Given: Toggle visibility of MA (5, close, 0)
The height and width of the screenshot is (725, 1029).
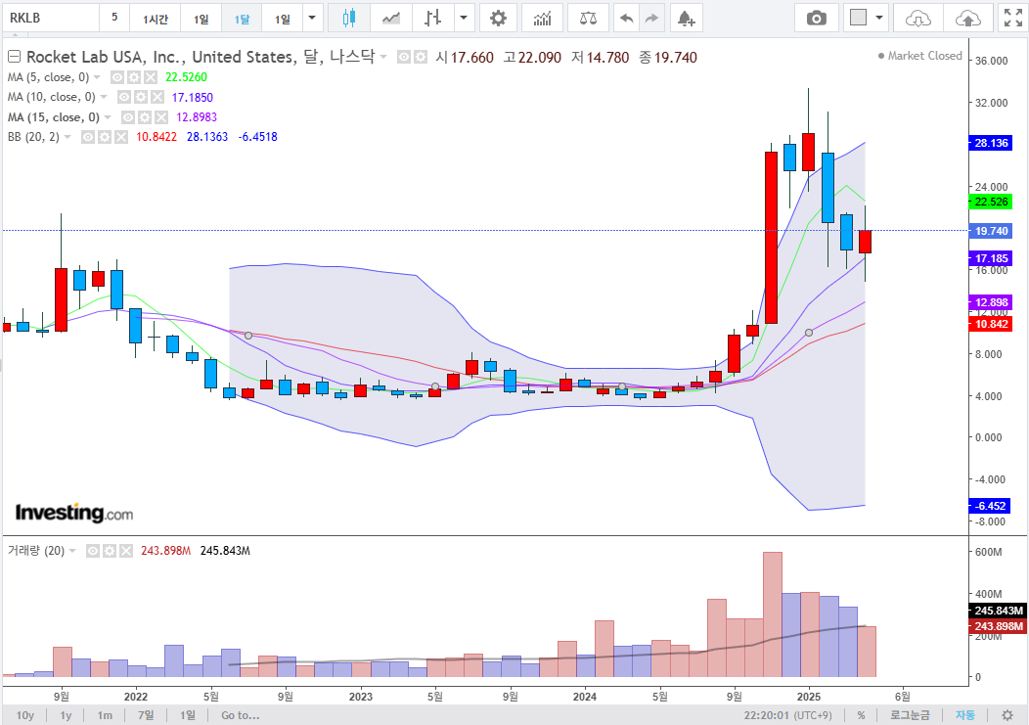Looking at the screenshot, I should (117, 77).
